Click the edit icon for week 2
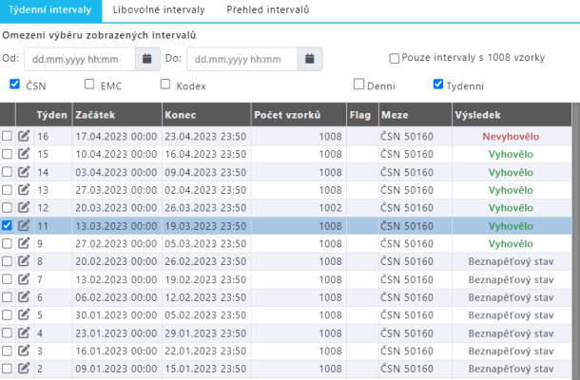 [25, 369]
